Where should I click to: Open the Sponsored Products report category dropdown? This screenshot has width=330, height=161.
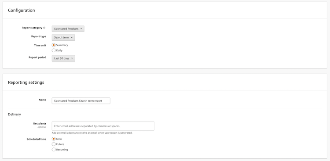68,29
